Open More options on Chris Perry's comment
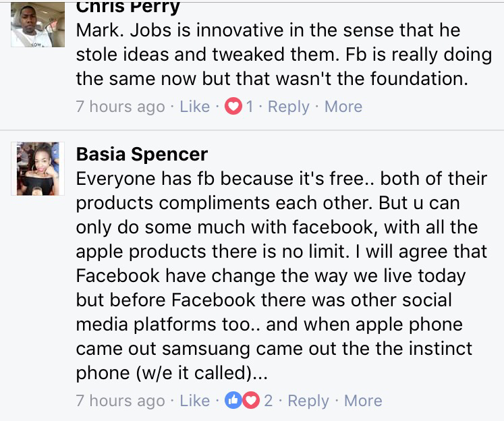The height and width of the screenshot is (421, 504). (x=343, y=107)
